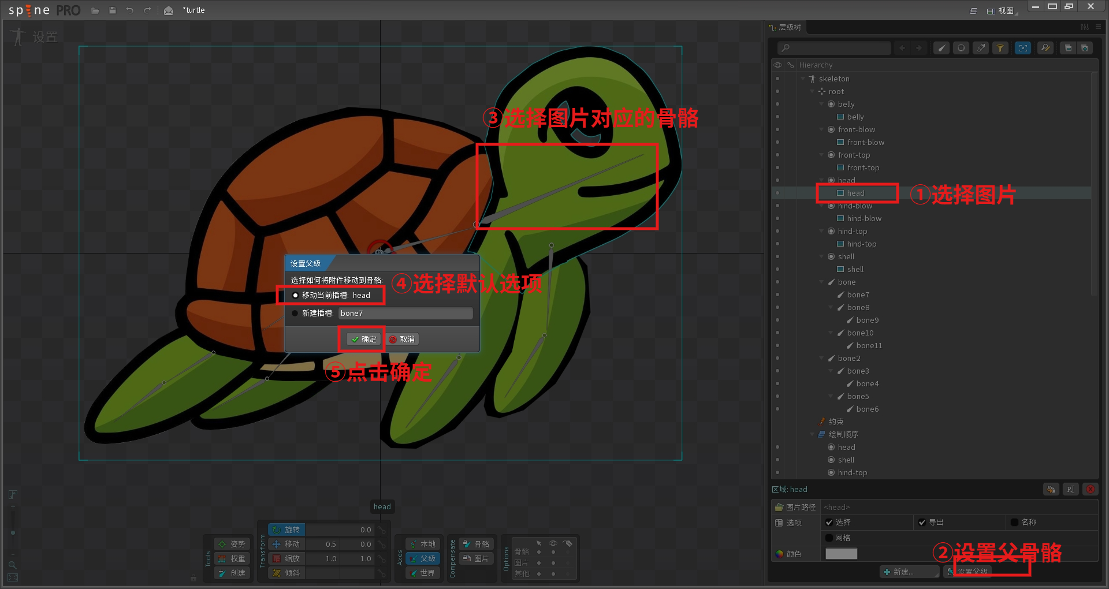
Task: Click the 确定 confirm button in dialog
Action: click(x=363, y=339)
